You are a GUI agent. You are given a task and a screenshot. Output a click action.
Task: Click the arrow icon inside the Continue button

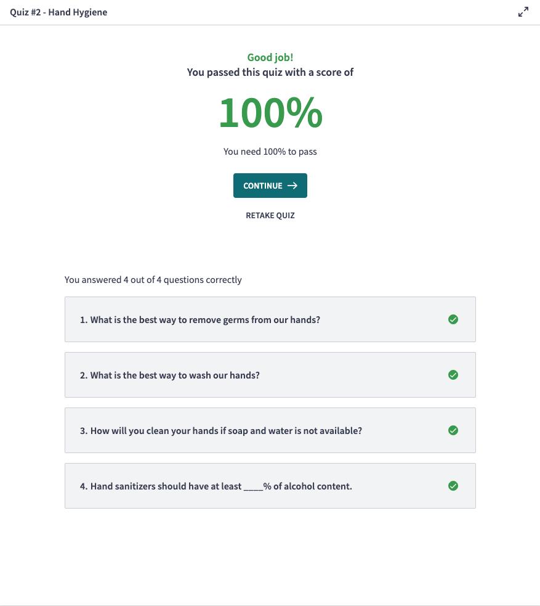(x=292, y=186)
